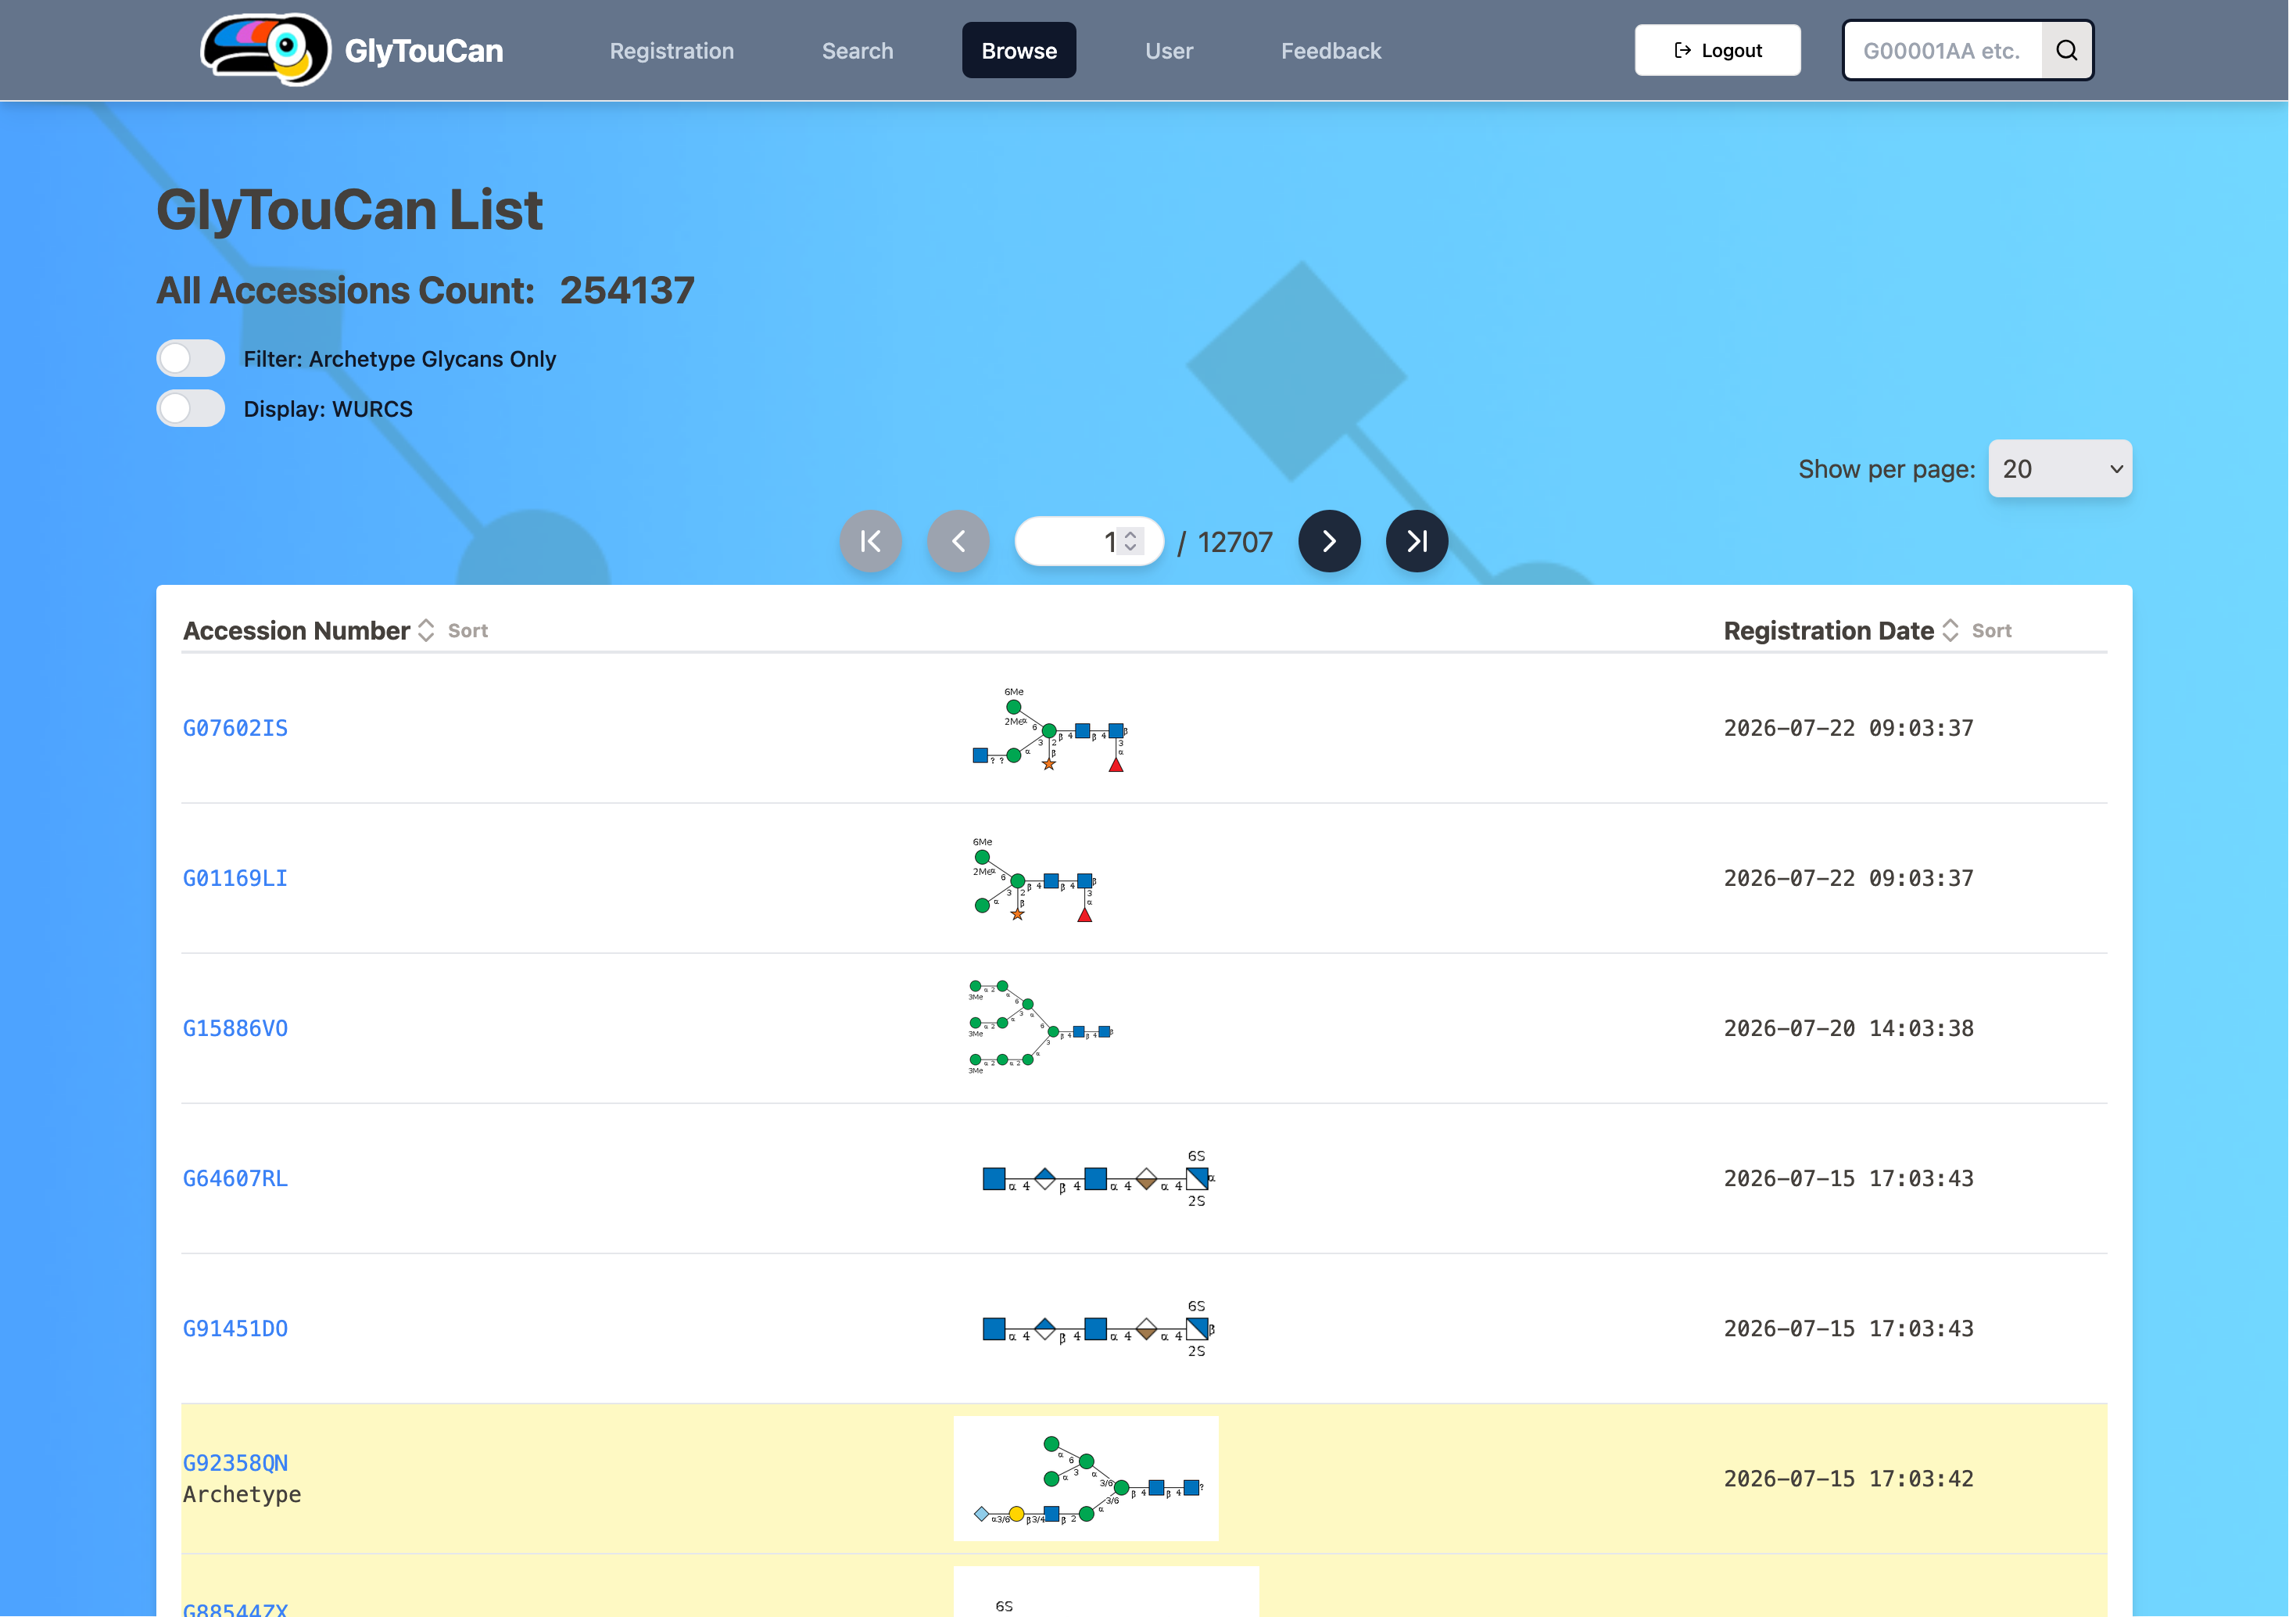Click the search magnifier icon

point(2067,50)
